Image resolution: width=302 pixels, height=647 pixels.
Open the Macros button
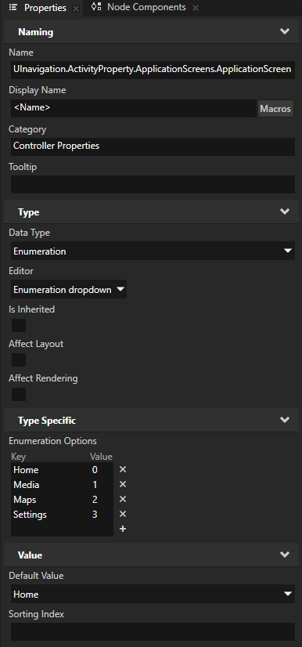click(x=275, y=109)
